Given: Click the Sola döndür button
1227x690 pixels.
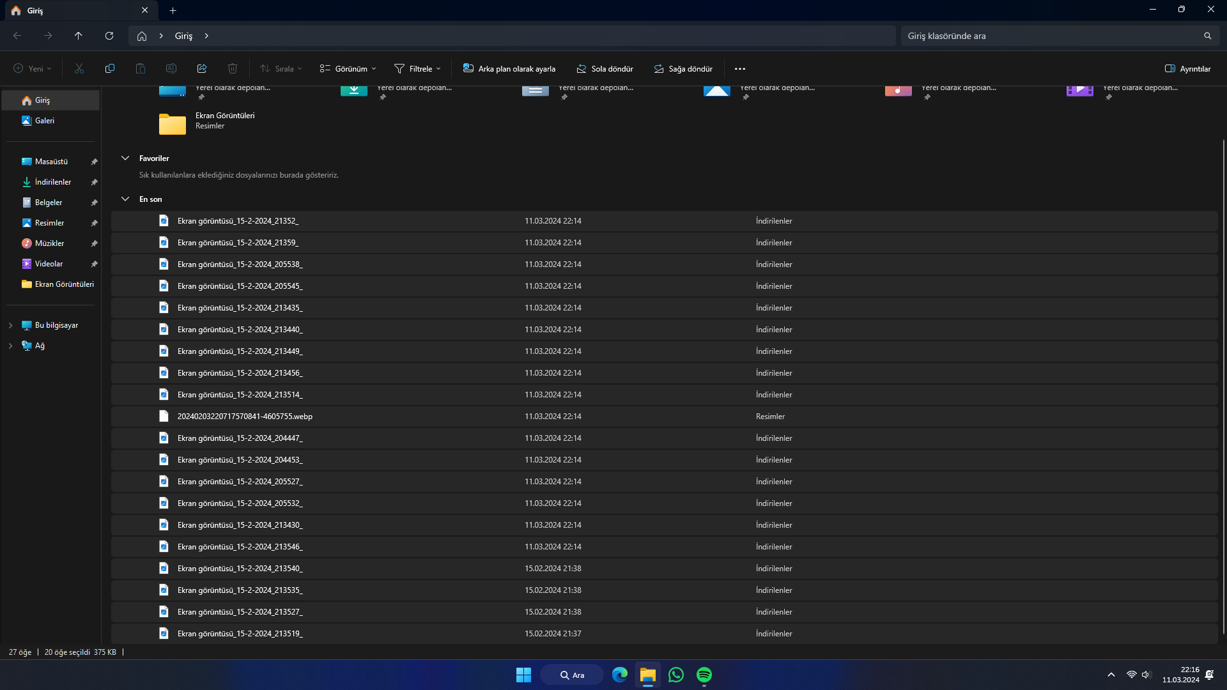Looking at the screenshot, I should (605, 68).
